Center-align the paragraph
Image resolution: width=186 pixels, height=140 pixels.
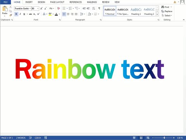point(68,14)
